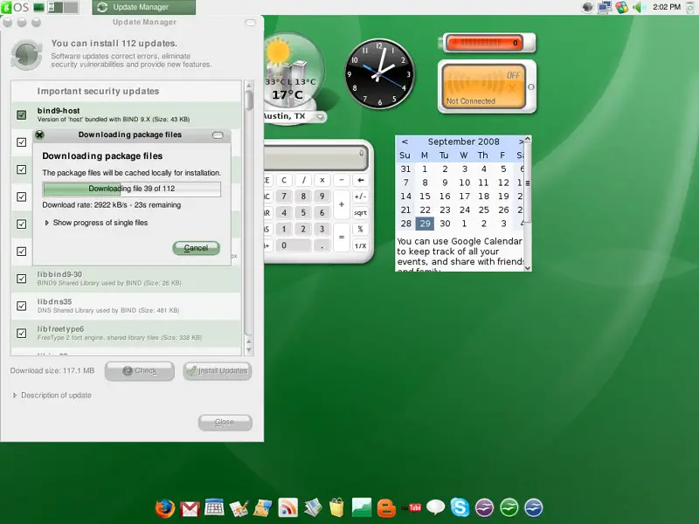
Task: Open the trash icon beside the clock
Action: coord(690,7)
